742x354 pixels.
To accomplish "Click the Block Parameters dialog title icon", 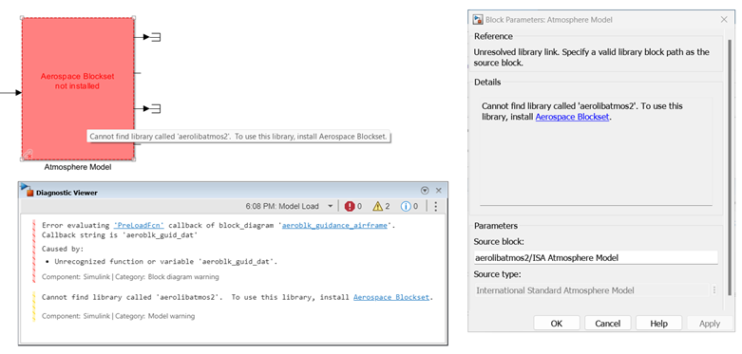I will tap(478, 19).
